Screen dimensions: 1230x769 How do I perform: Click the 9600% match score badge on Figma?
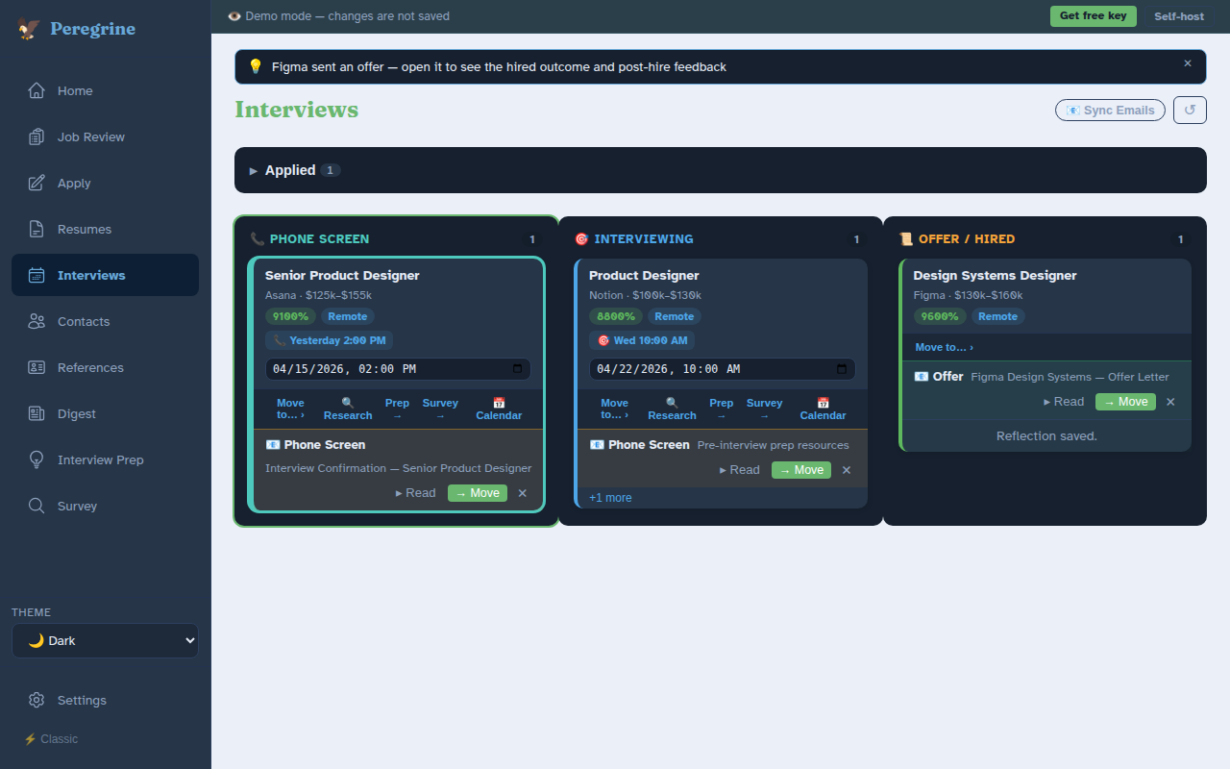[x=939, y=316]
